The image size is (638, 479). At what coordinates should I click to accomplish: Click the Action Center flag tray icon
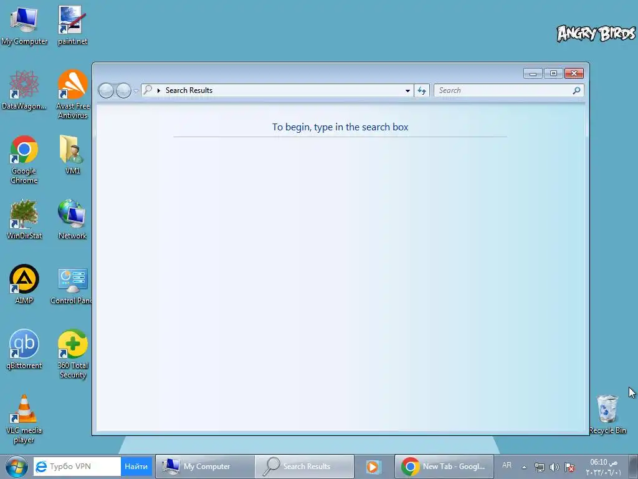pos(569,467)
